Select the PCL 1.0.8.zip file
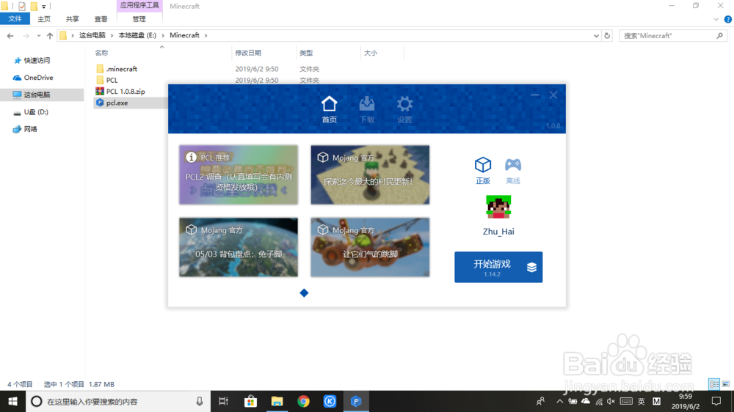The width and height of the screenshot is (734, 412). click(x=120, y=91)
